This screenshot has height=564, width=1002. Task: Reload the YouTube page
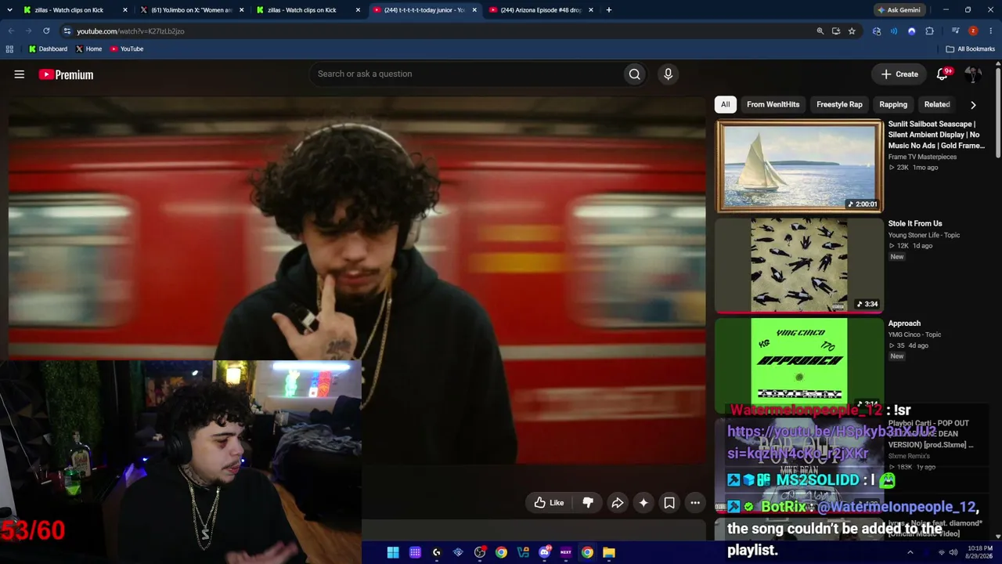point(46,31)
